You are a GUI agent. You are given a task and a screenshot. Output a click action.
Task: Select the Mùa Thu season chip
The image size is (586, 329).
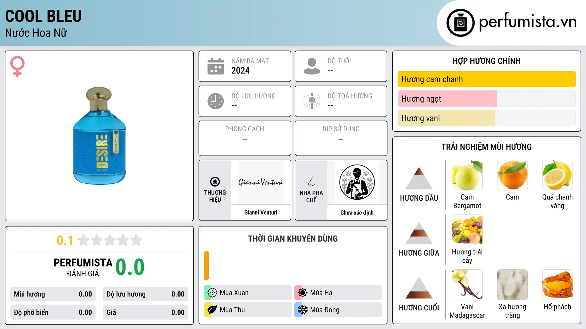point(248,310)
